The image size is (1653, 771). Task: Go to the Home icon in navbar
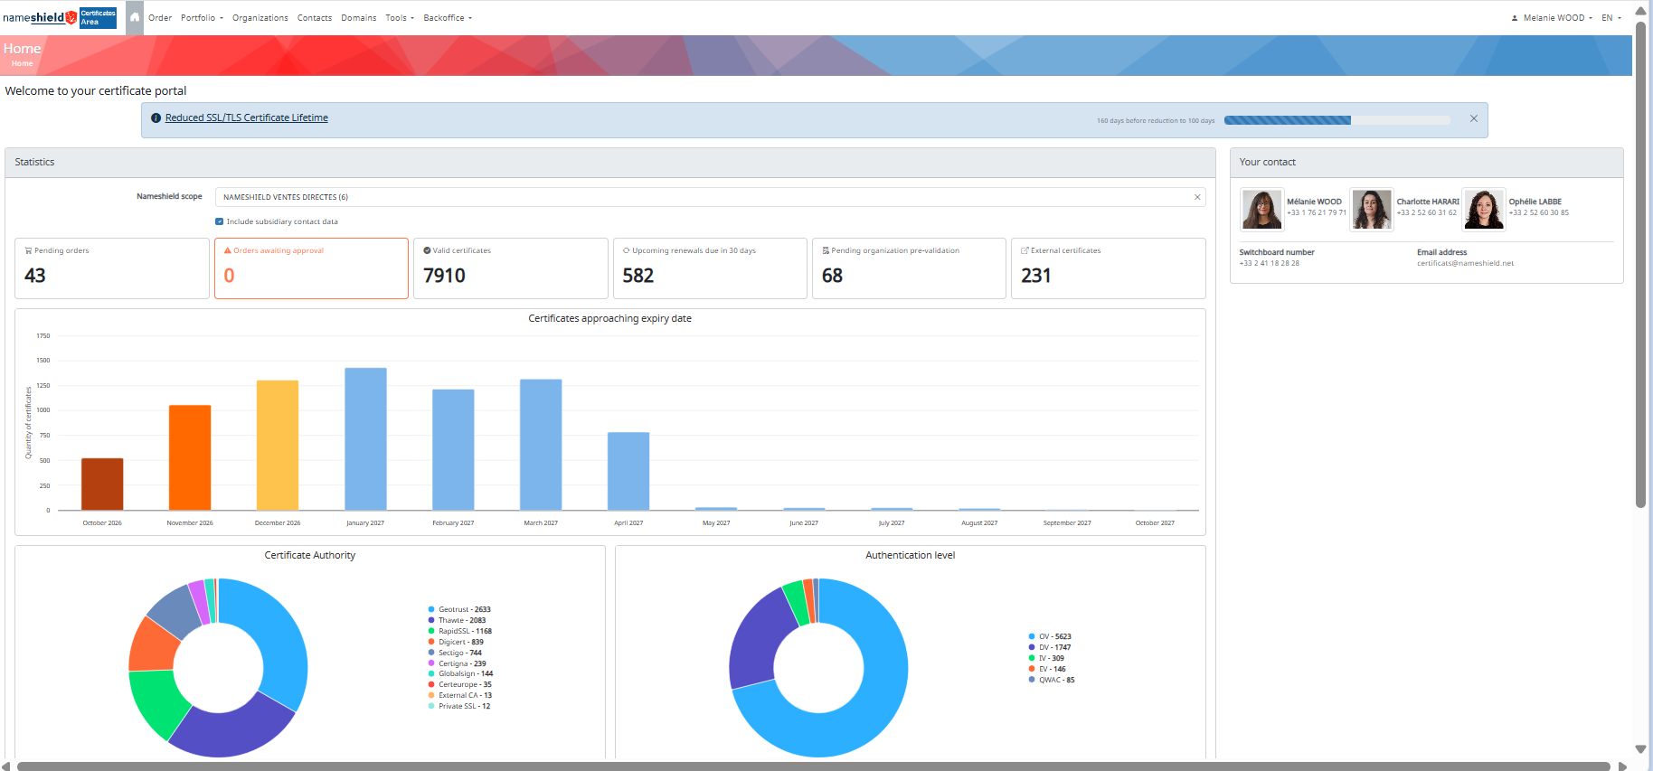pyautogui.click(x=135, y=17)
